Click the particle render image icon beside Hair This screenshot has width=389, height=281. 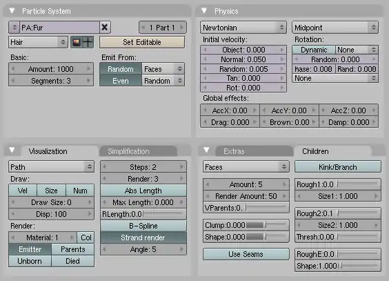pyautogui.click(x=77, y=42)
